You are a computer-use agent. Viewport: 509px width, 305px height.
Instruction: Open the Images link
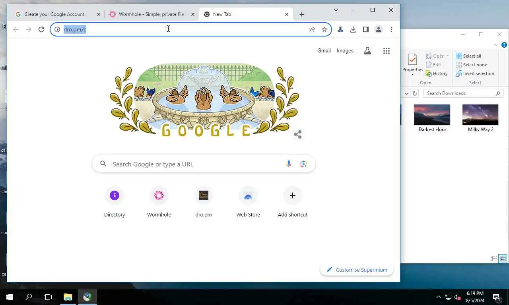[x=345, y=50]
